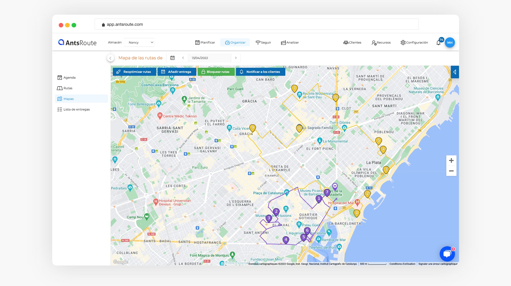The width and height of the screenshot is (511, 286).
Task: Select yellow route stop 6 marker
Action: coord(335,97)
